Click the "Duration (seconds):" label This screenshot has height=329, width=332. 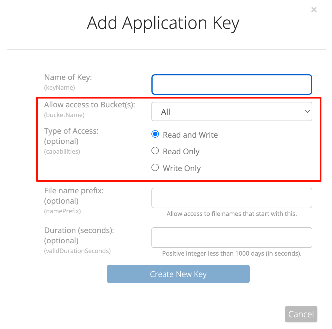point(79,230)
